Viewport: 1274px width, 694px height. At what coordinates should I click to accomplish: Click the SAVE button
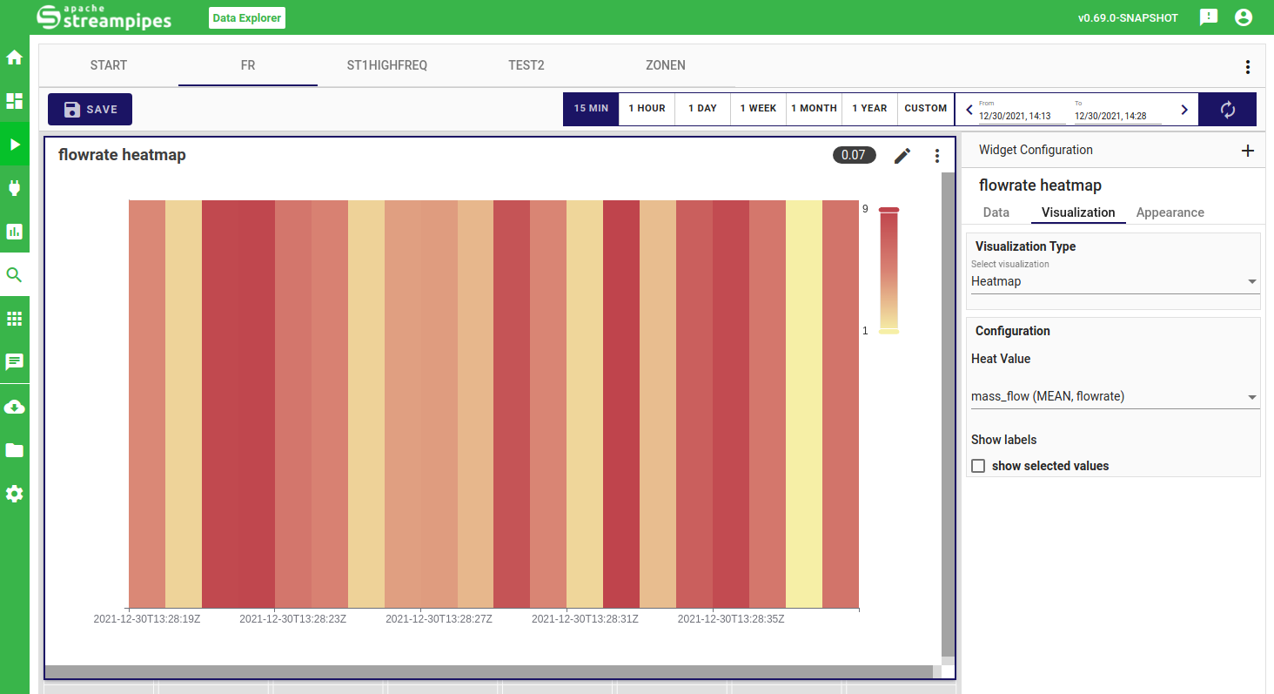pos(90,110)
